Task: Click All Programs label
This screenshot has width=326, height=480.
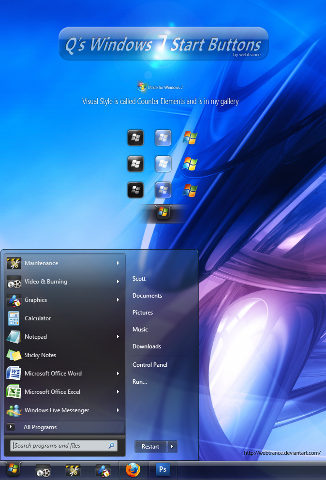Action: click(x=40, y=427)
